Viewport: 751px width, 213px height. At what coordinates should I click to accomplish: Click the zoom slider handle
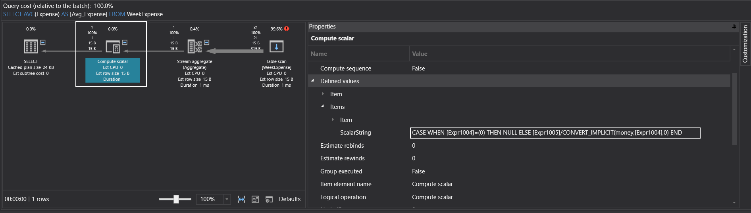pos(176,199)
